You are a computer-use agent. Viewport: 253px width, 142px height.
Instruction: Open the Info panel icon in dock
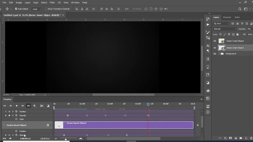click(208, 112)
